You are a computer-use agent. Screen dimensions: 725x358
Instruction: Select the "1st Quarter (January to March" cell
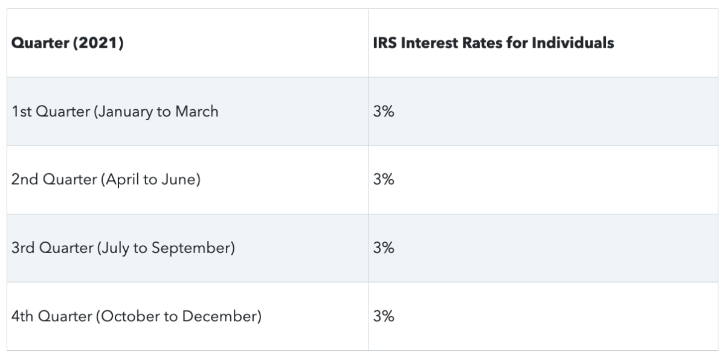coord(115,112)
